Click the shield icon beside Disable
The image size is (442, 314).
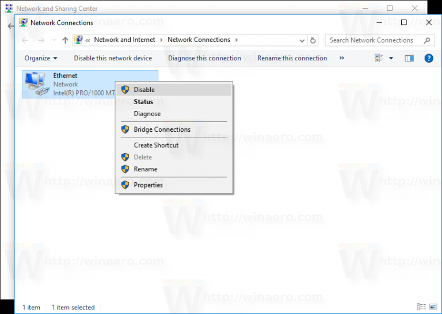(125, 90)
